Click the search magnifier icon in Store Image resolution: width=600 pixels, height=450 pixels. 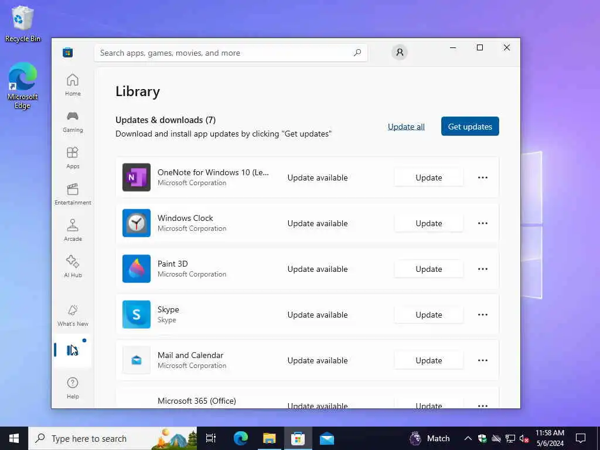[357, 53]
